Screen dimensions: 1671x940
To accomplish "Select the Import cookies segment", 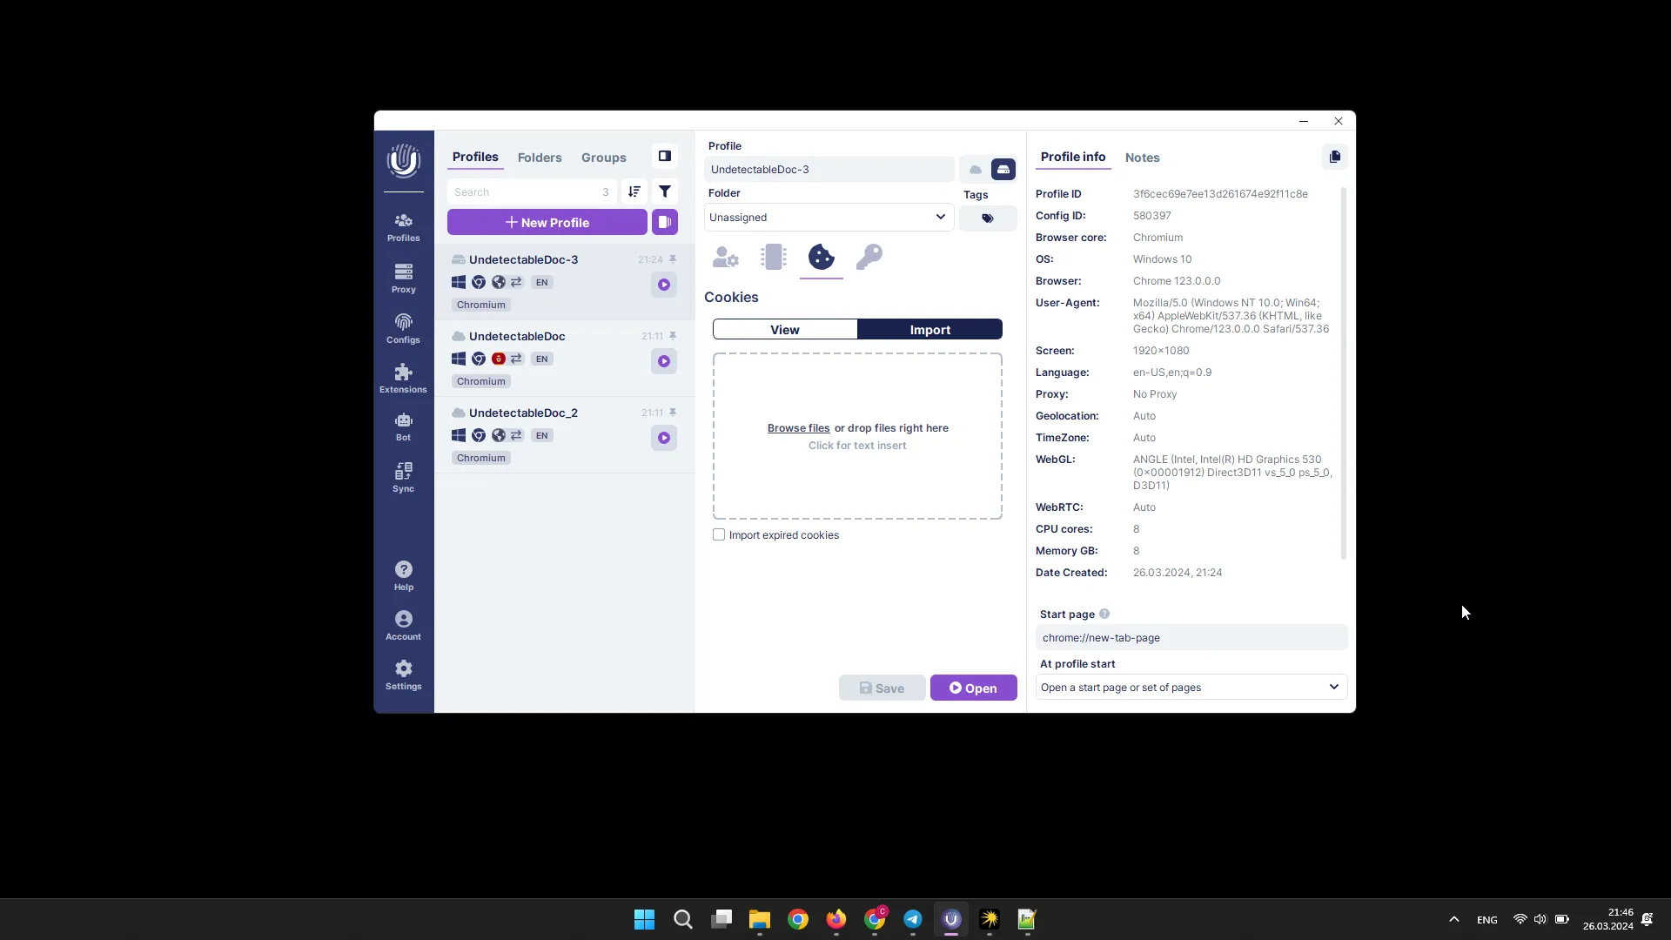I will coord(929,329).
